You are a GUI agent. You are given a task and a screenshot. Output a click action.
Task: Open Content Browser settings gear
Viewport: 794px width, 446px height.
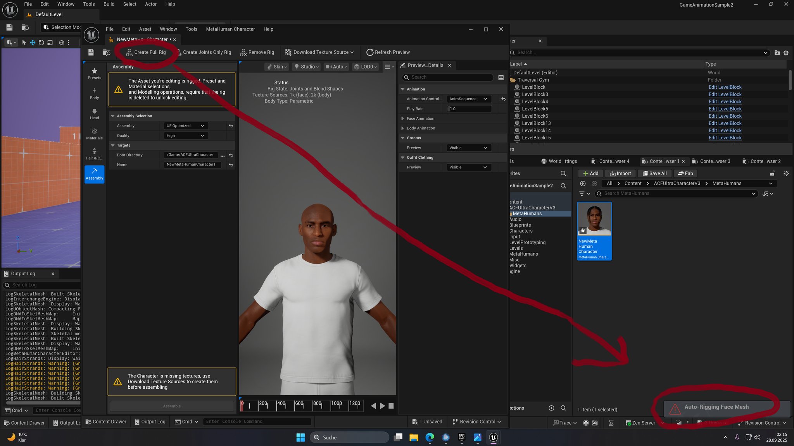786,173
